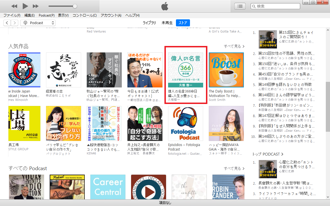
Task: Switch to the ライブラリ tab
Action: click(x=149, y=23)
